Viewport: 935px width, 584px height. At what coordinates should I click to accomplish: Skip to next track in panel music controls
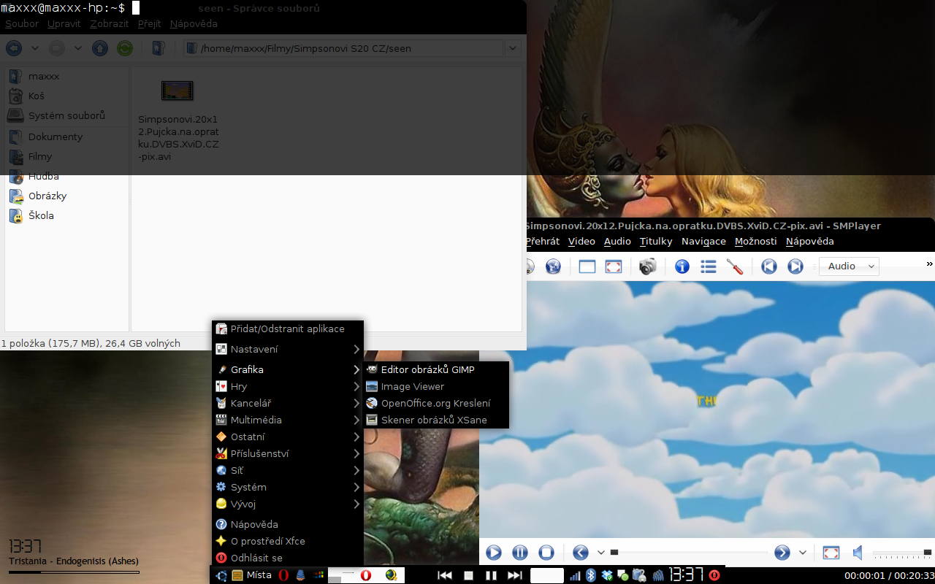coord(514,575)
